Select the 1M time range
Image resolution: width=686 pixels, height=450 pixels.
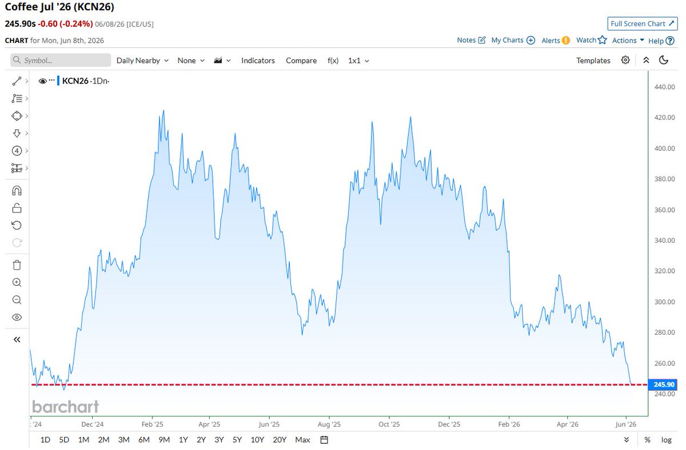pyautogui.click(x=83, y=440)
